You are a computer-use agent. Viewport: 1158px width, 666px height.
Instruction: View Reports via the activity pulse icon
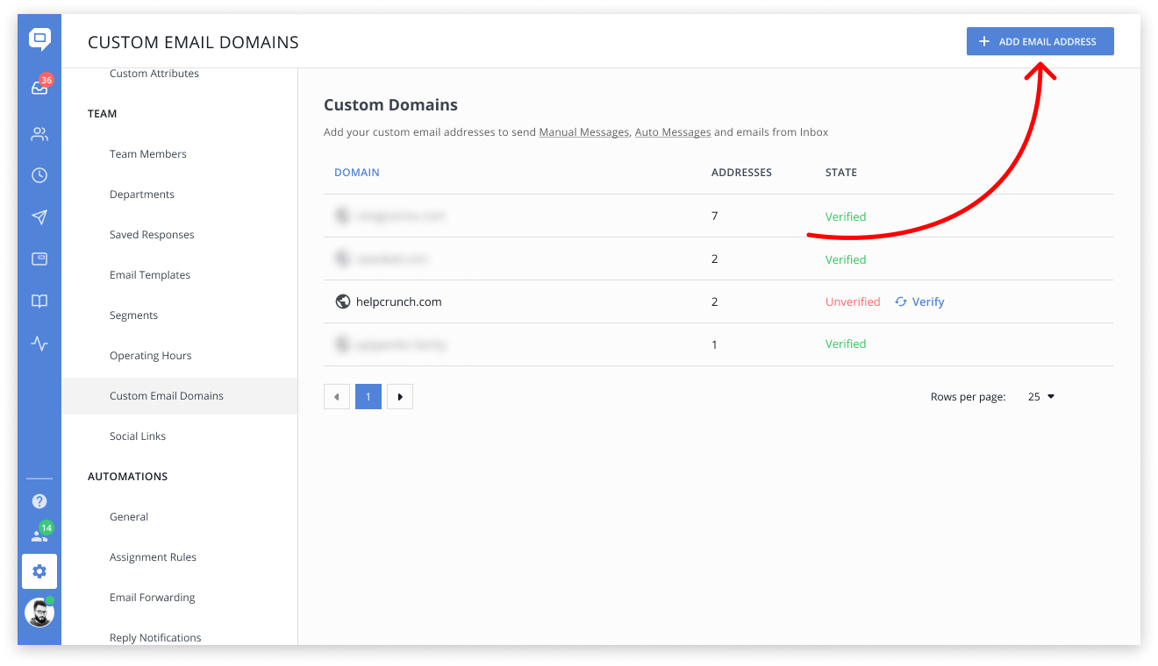click(39, 344)
